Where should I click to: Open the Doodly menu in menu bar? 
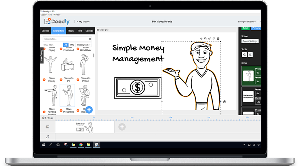tap(44, 15)
